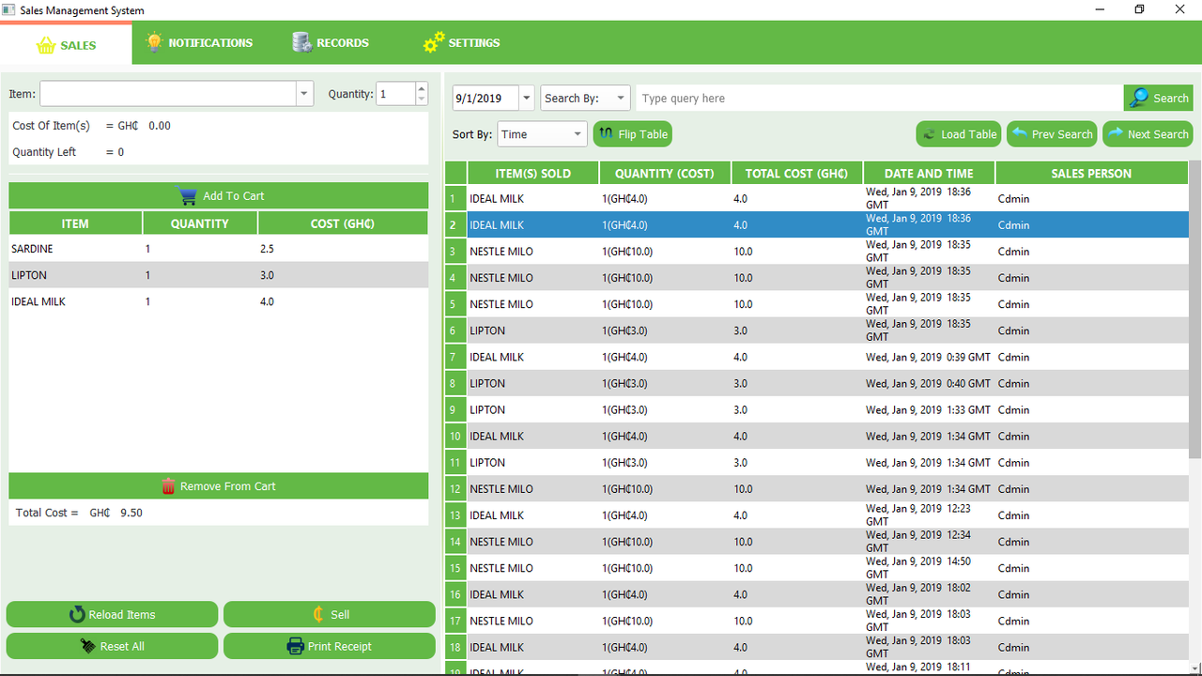Increase quantity with the up stepper arrow
The width and height of the screenshot is (1202, 676).
(x=421, y=88)
